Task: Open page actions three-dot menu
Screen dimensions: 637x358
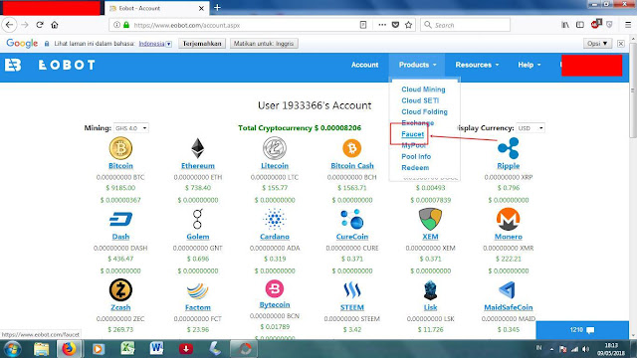Action: [x=382, y=25]
